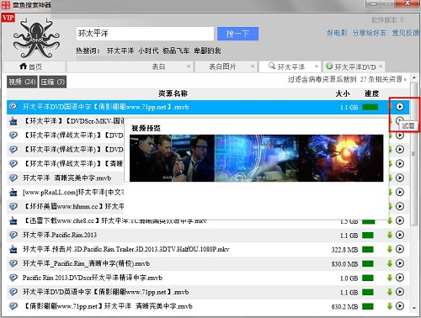Select 环太平洋_Pacific.Rim_清晰中字(精校).rmvb row
This screenshot has height=318, width=421.
click(208, 263)
